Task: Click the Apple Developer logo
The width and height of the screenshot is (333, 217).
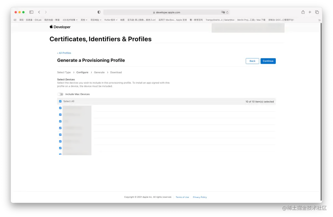Action: (60, 27)
